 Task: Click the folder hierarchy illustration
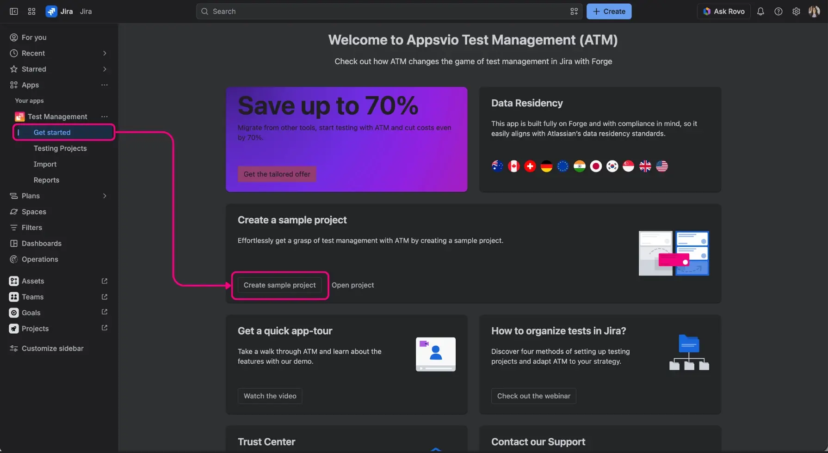pyautogui.click(x=689, y=352)
